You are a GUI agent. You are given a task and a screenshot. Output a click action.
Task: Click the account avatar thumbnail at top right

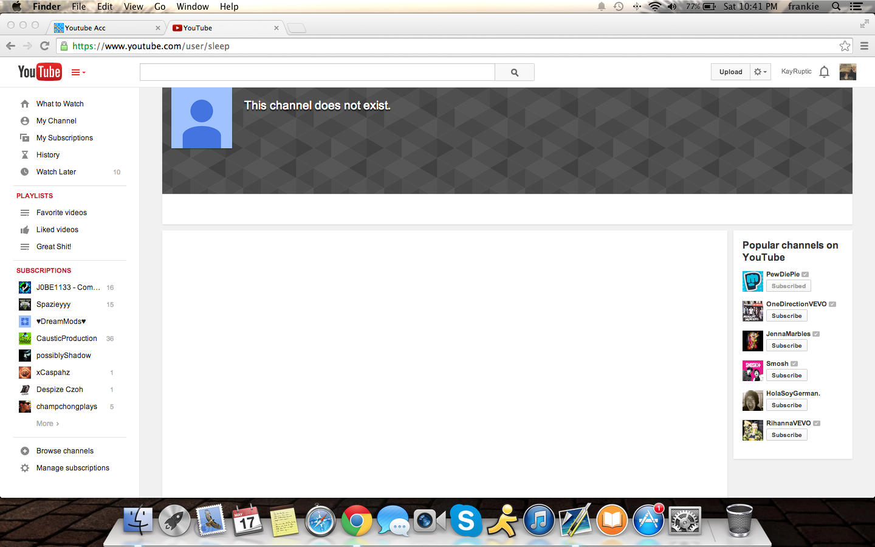[x=848, y=72]
